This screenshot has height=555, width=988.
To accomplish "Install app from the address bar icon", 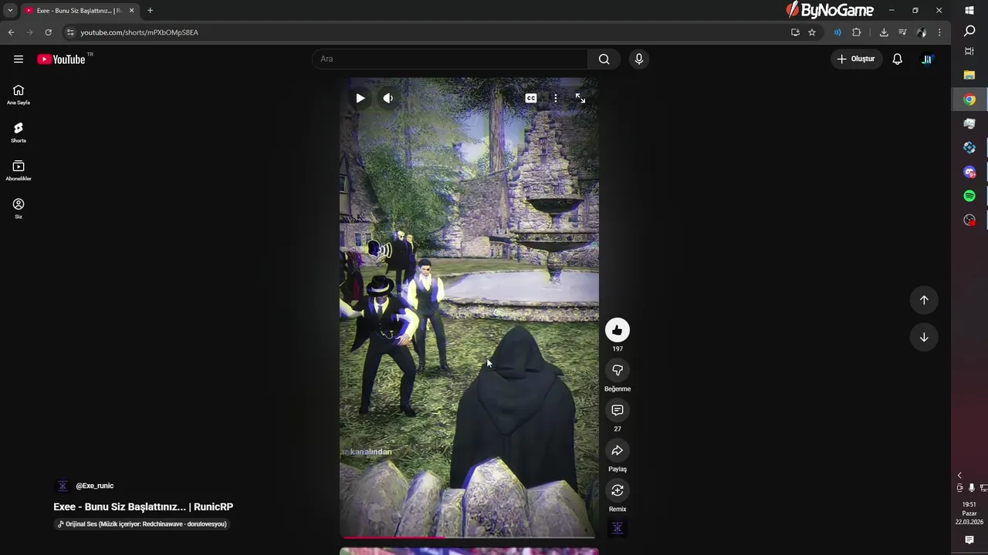I will click(x=795, y=32).
